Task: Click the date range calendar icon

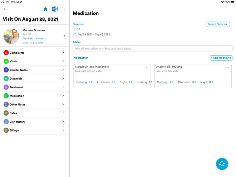Action: 75,35
